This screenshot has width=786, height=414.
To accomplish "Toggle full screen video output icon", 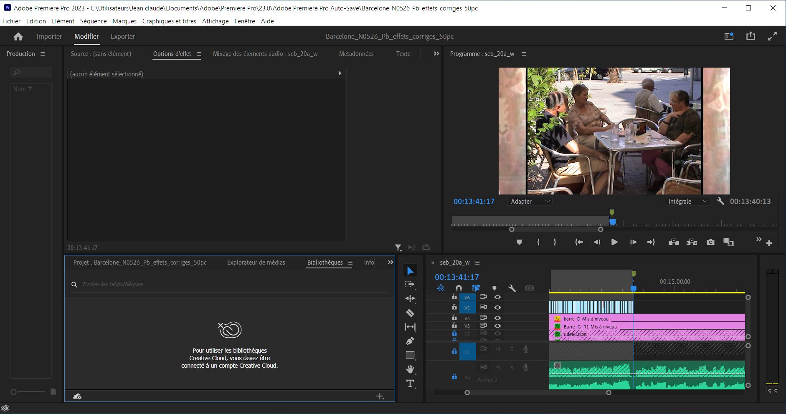I will coord(772,36).
